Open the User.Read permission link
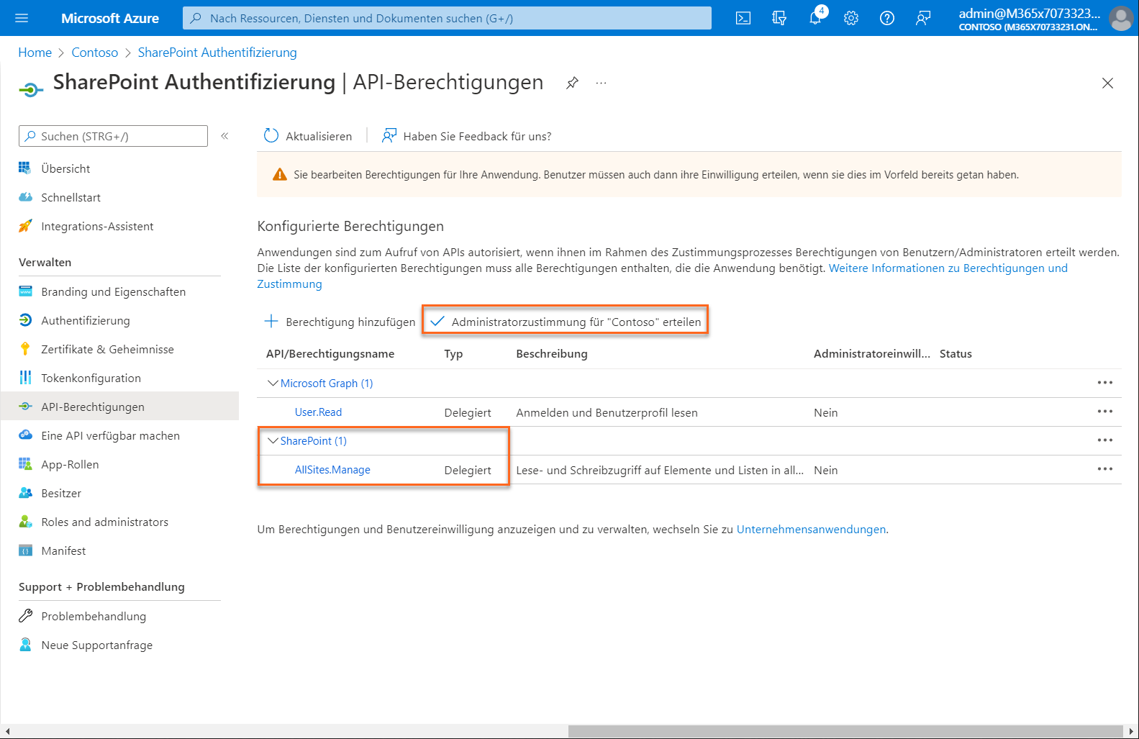1139x739 pixels. [x=318, y=412]
